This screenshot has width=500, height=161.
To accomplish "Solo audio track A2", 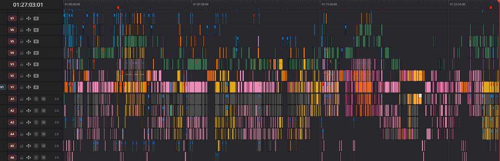I will (x=36, y=111).
